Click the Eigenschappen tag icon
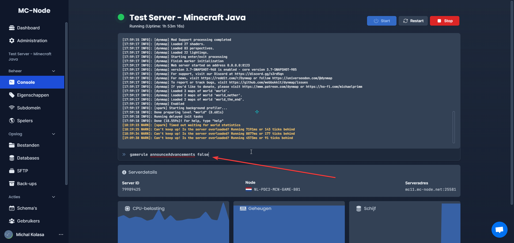This screenshot has height=243, width=514. click(12, 95)
